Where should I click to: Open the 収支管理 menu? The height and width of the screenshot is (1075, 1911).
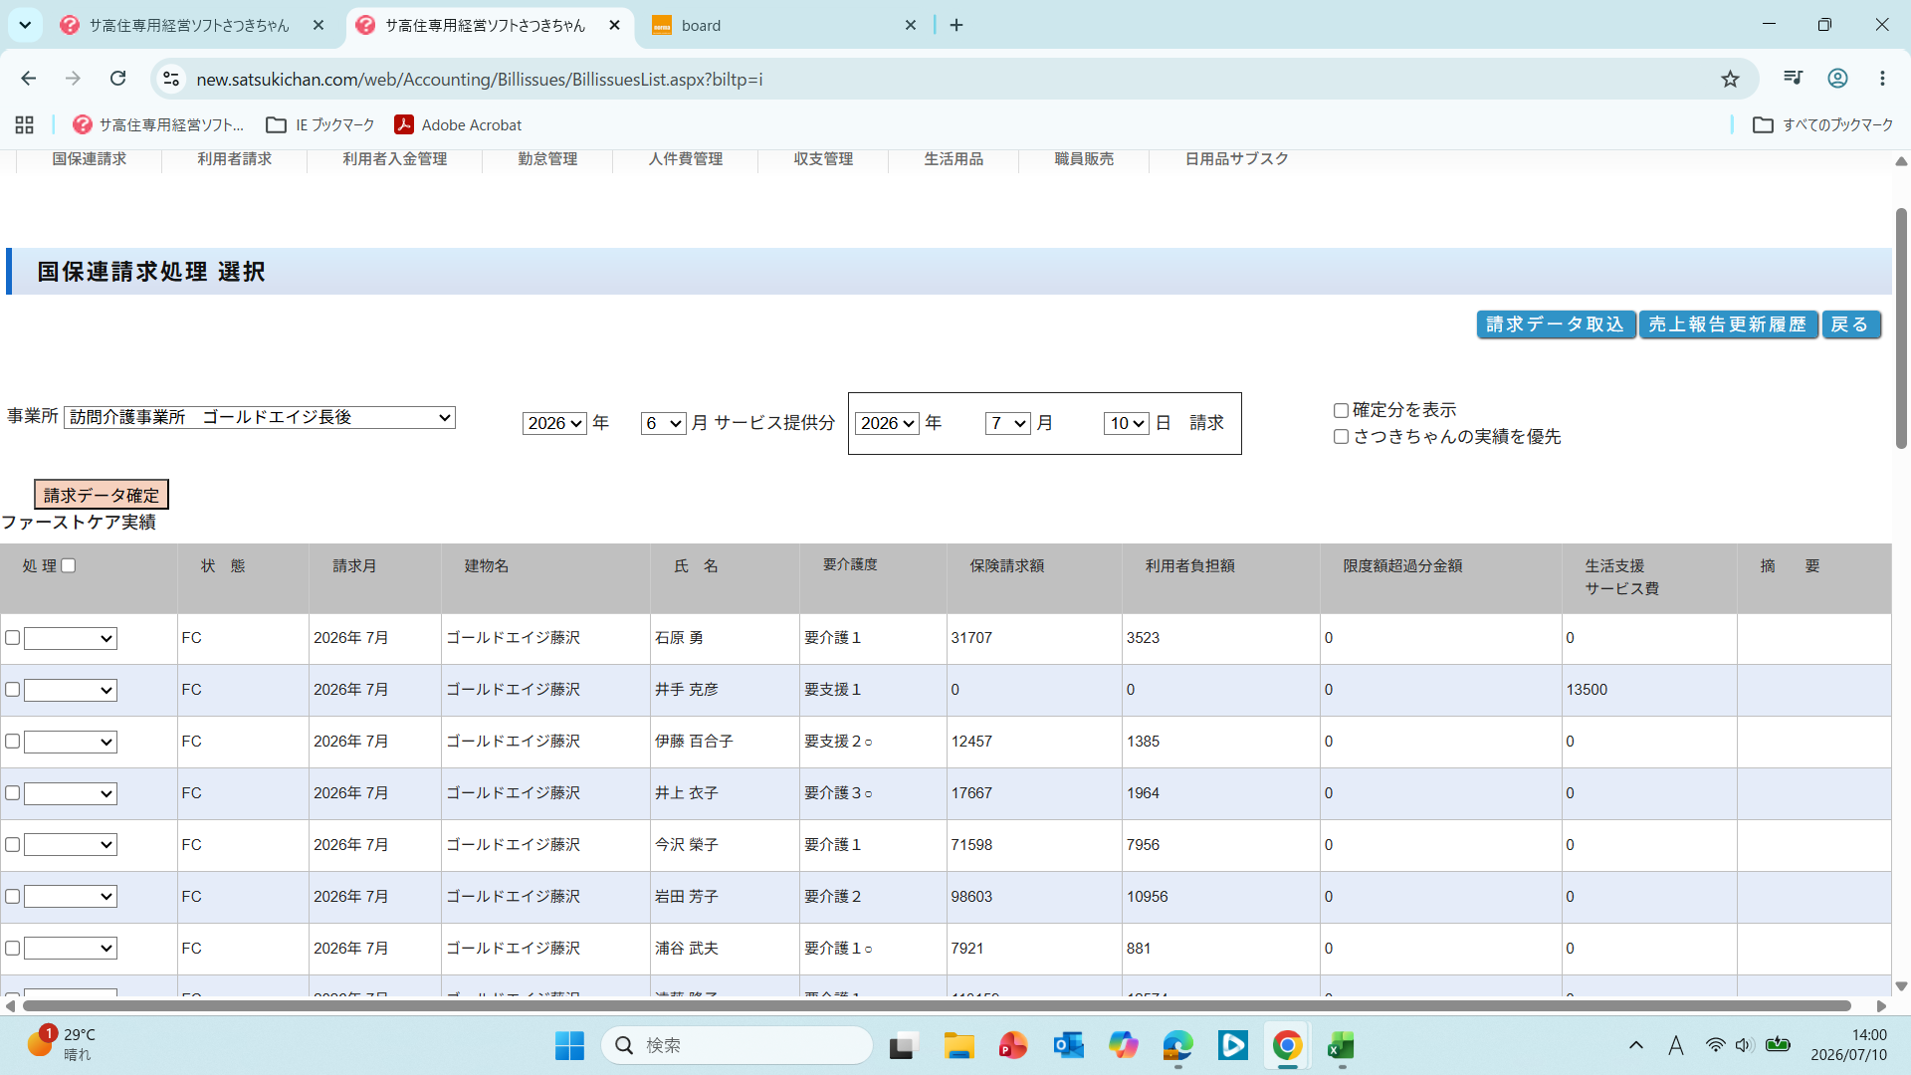click(x=824, y=159)
